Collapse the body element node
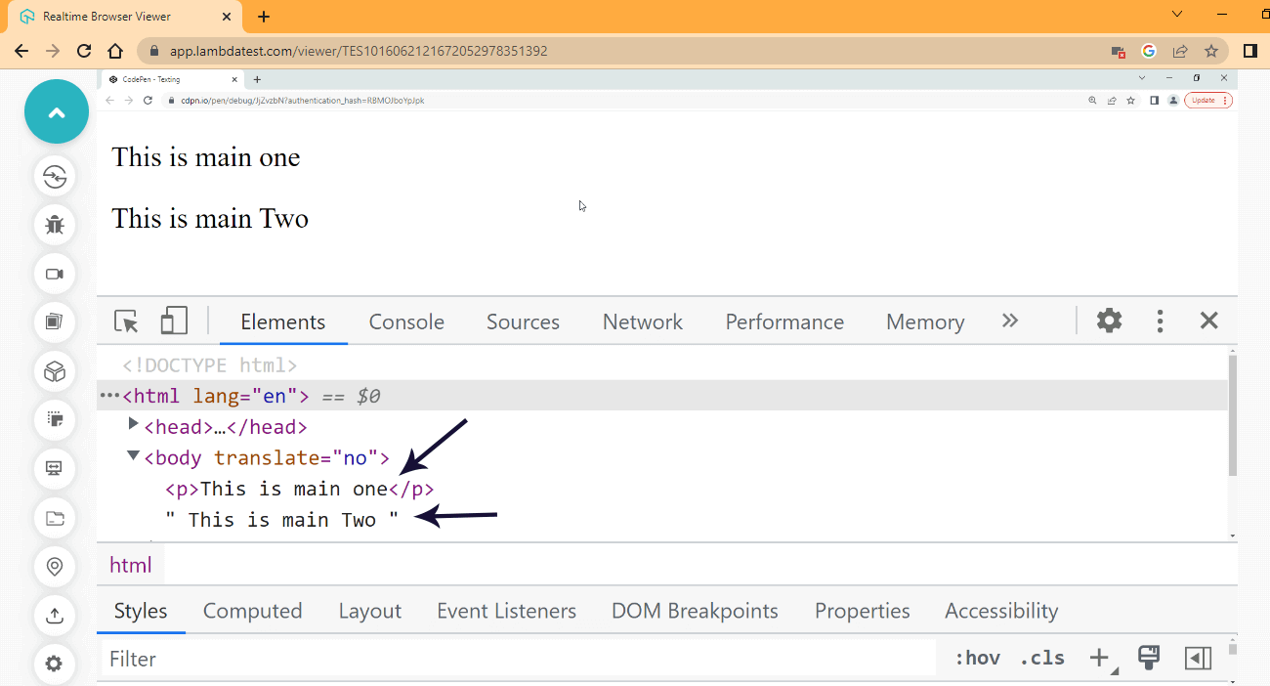Screen dimensions: 1270x686 pyautogui.click(x=134, y=455)
